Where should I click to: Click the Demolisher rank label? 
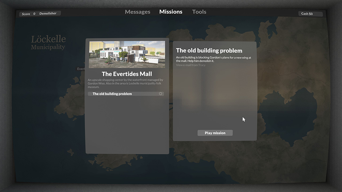[x=48, y=14]
